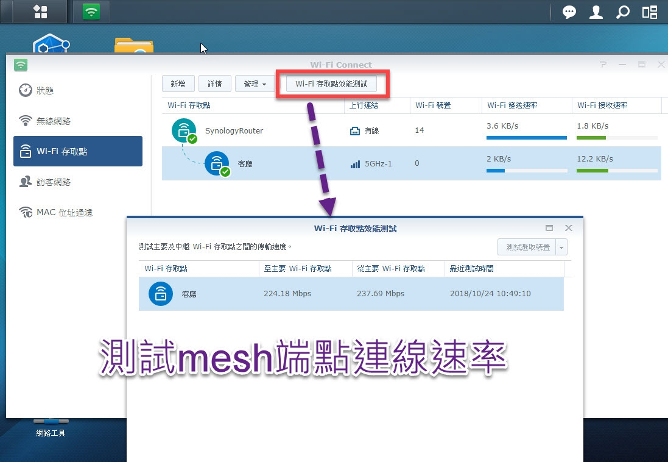Open the notifications chat bubble icon

(x=569, y=12)
